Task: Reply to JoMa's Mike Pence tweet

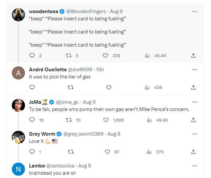Action: click(32, 120)
